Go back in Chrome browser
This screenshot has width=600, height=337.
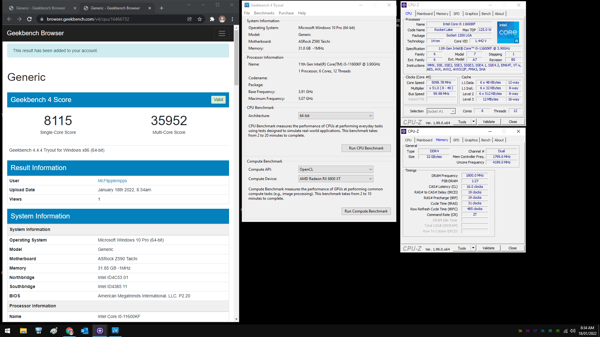click(x=9, y=19)
